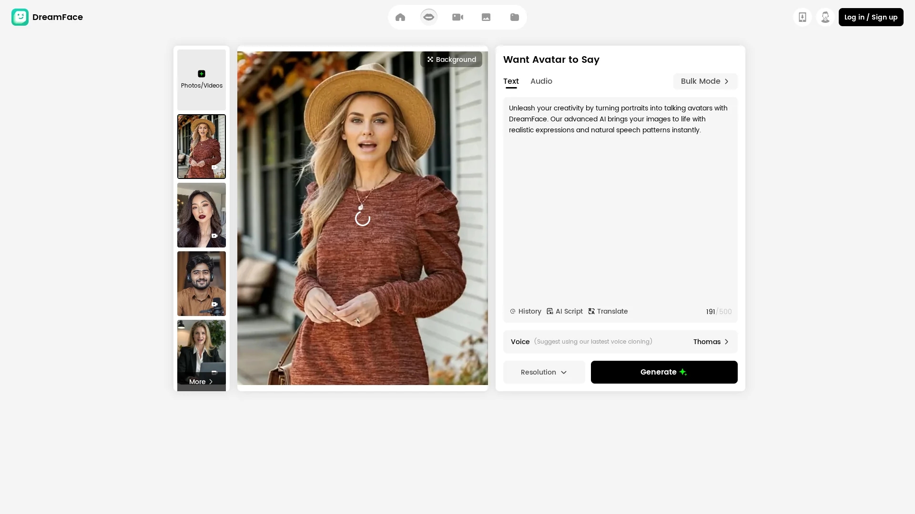Click the app download icon
The image size is (915, 514).
[x=803, y=17]
